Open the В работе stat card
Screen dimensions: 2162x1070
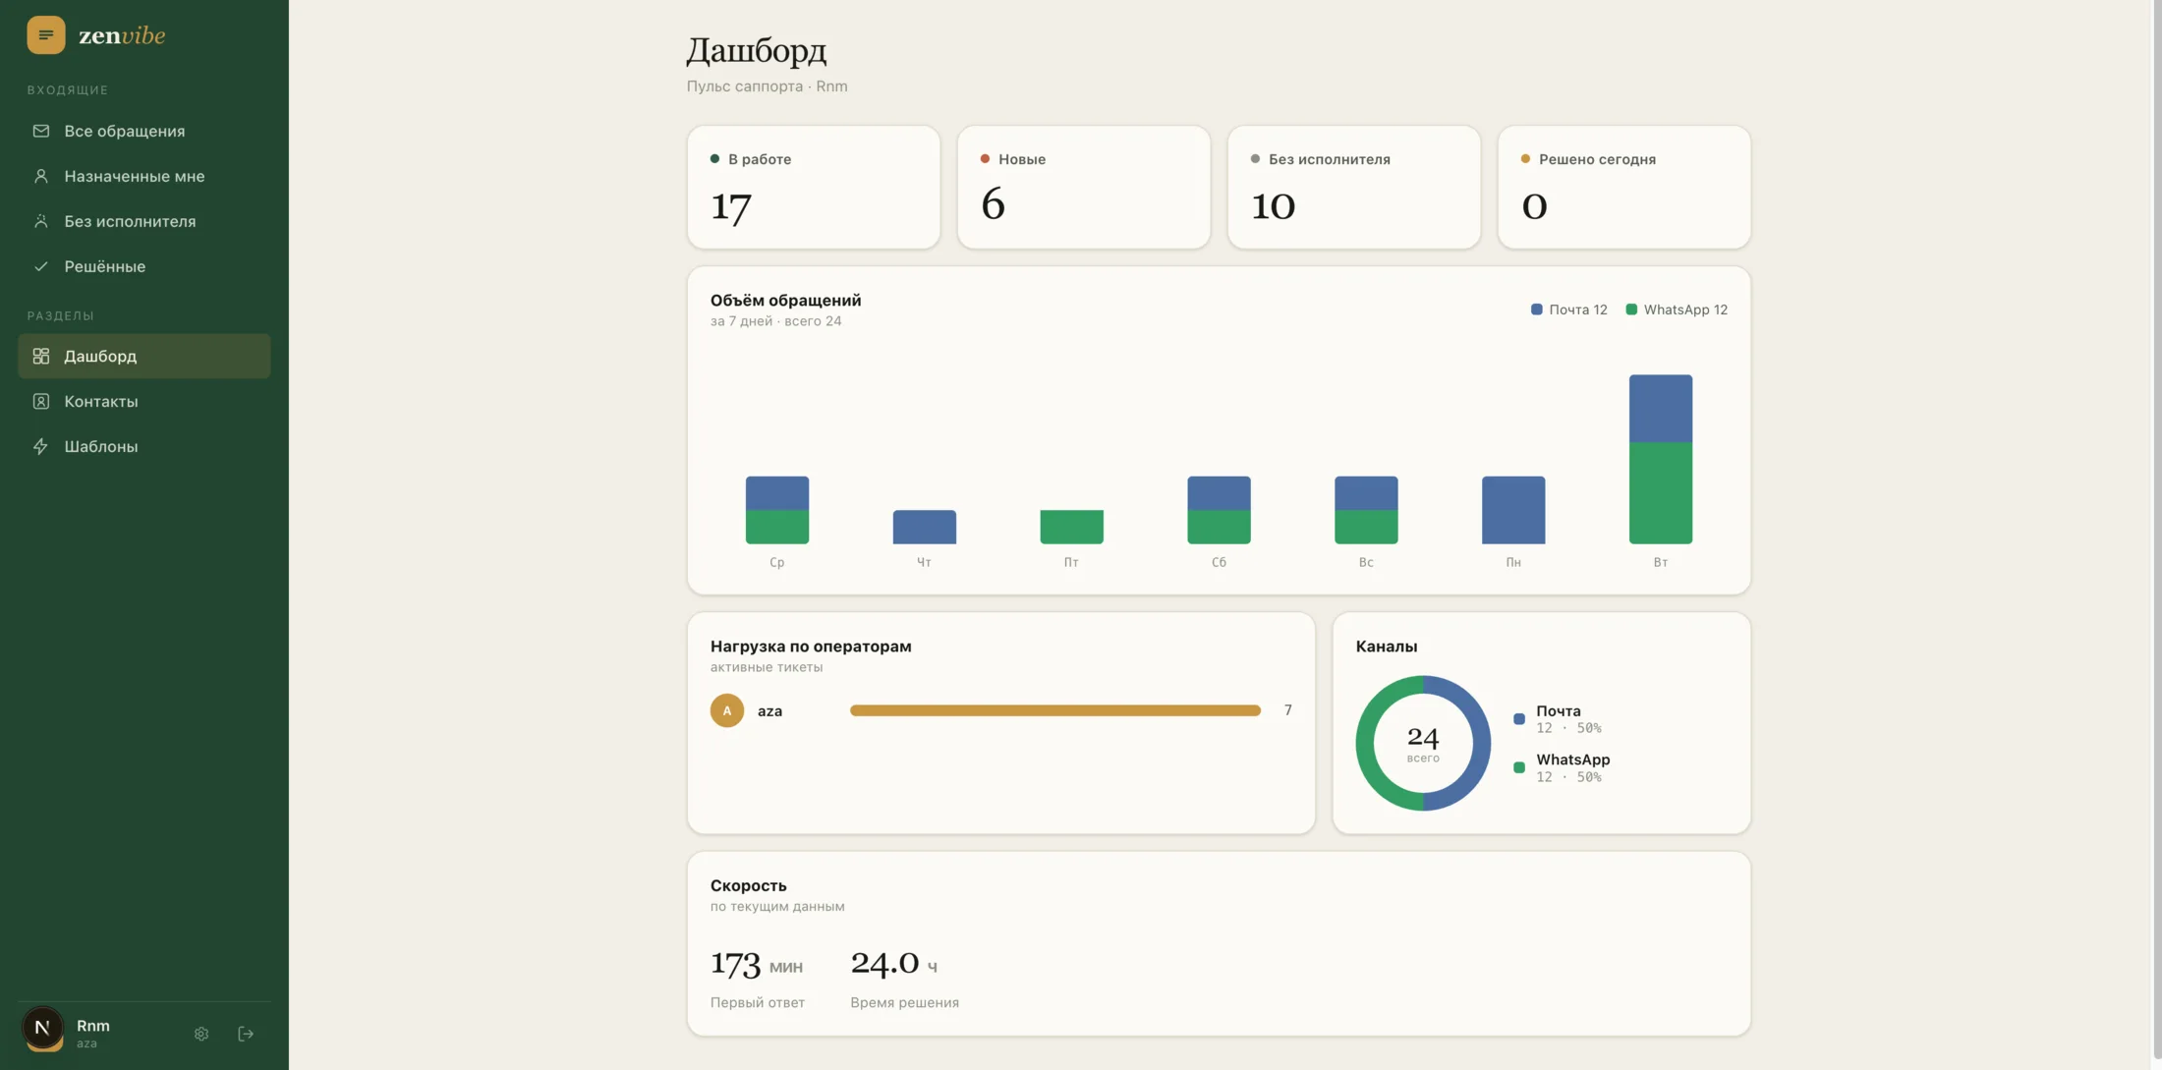814,187
